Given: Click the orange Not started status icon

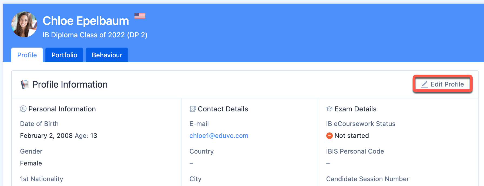Looking at the screenshot, I should [330, 136].
